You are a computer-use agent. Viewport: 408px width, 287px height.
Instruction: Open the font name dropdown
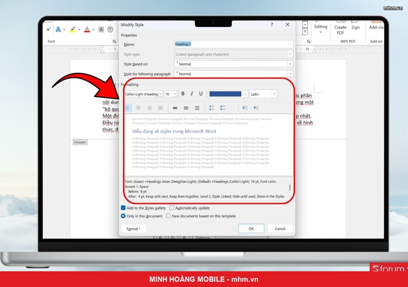coord(161,94)
